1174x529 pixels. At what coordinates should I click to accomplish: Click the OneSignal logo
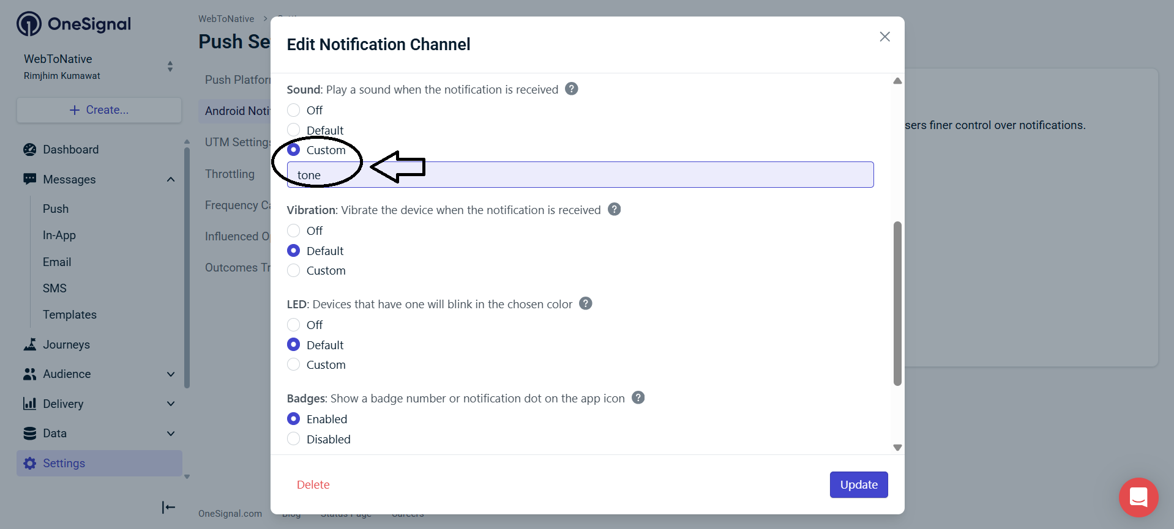click(x=73, y=24)
